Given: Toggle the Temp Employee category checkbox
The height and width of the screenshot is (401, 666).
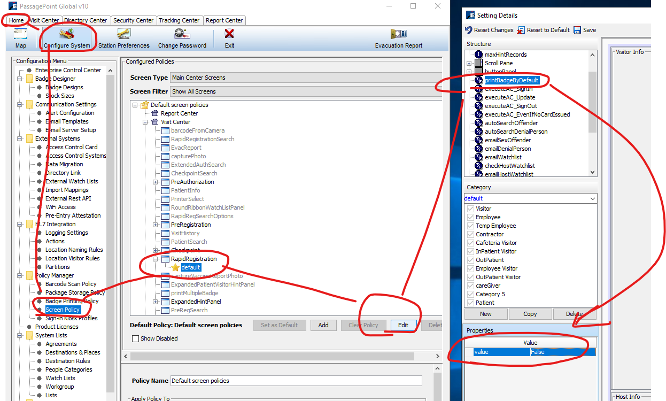Looking at the screenshot, I should [470, 226].
